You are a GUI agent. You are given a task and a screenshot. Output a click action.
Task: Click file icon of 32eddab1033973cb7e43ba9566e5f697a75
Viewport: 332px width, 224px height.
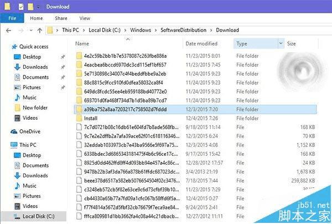click(x=79, y=145)
